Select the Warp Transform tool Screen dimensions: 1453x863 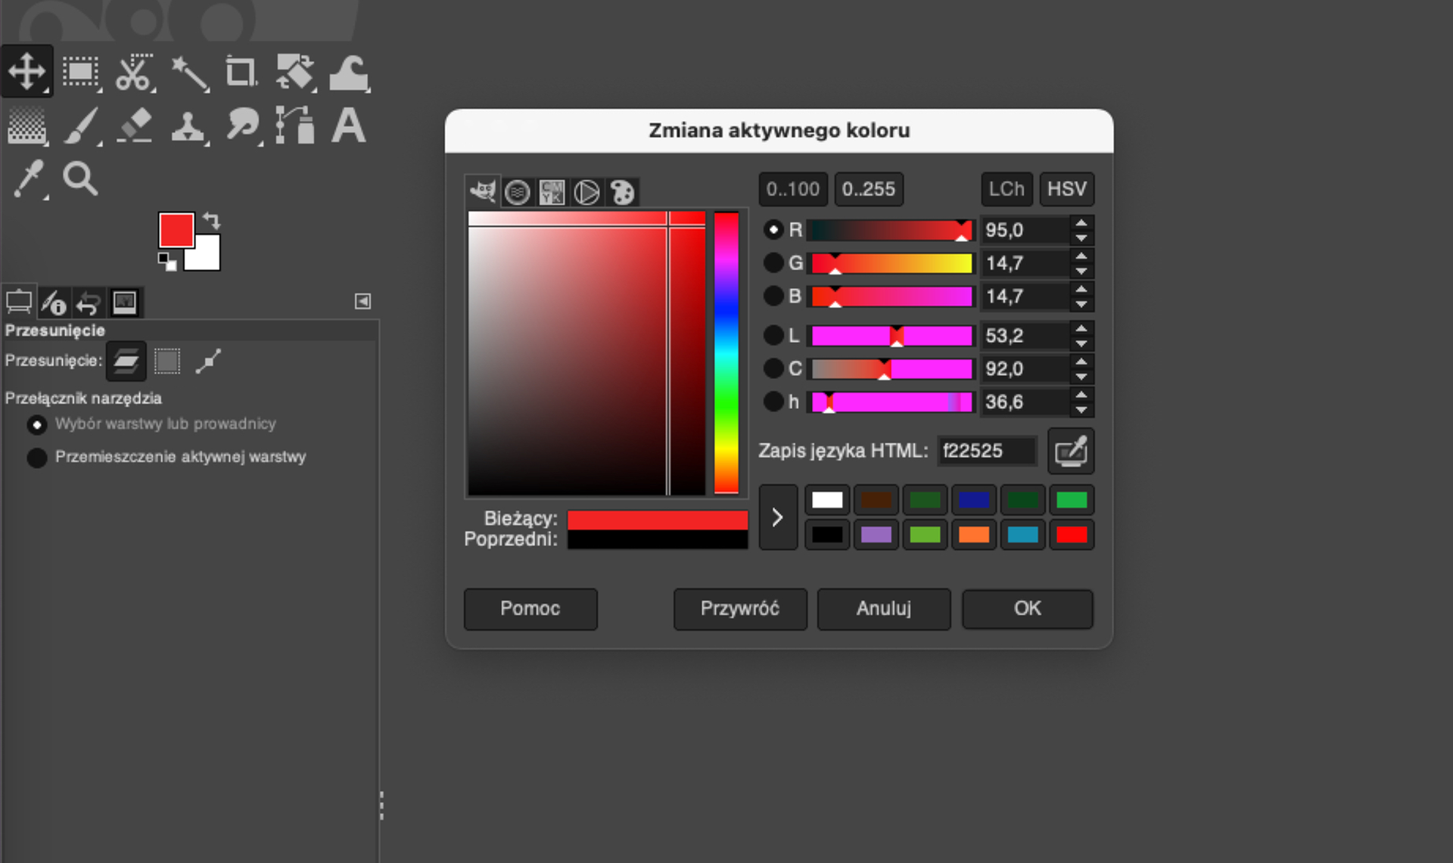(x=349, y=73)
